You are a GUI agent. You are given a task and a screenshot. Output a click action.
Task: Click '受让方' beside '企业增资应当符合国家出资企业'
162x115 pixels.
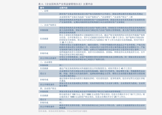coord(43,74)
